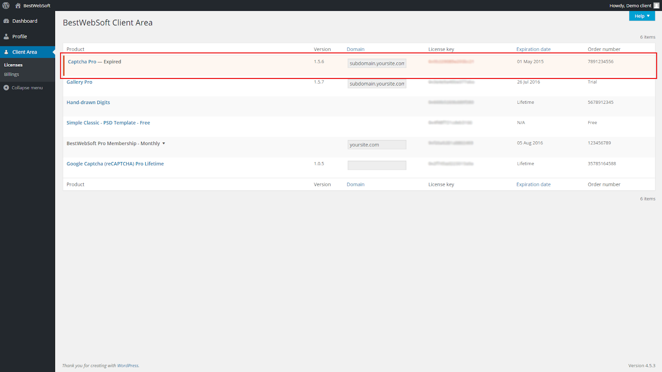The height and width of the screenshot is (372, 662).
Task: Click the WordPress link in footer
Action: pyautogui.click(x=128, y=365)
